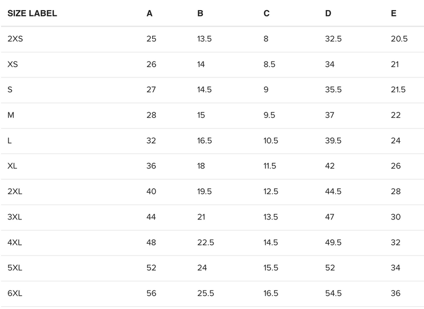Click the 13.5 value in 2XS row
This screenshot has height=309, width=424.
point(205,39)
